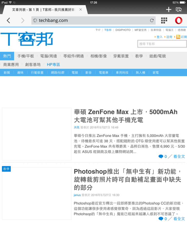Reload the page with the refresh icon
This screenshot has height=249, width=187.
point(152,20)
